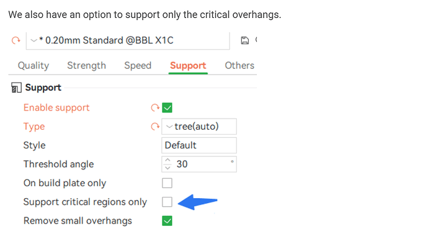Open the 0.20mm Standard preset dropdown
The height and width of the screenshot is (244, 428).
coord(128,41)
